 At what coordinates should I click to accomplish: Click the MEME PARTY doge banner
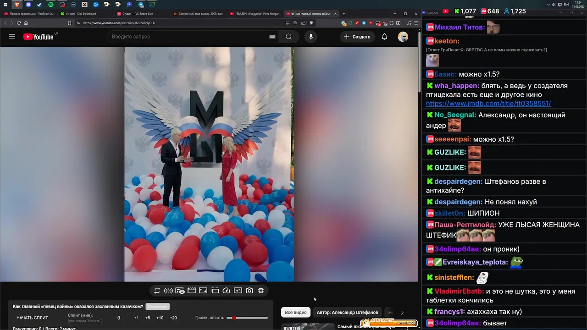pos(389,322)
